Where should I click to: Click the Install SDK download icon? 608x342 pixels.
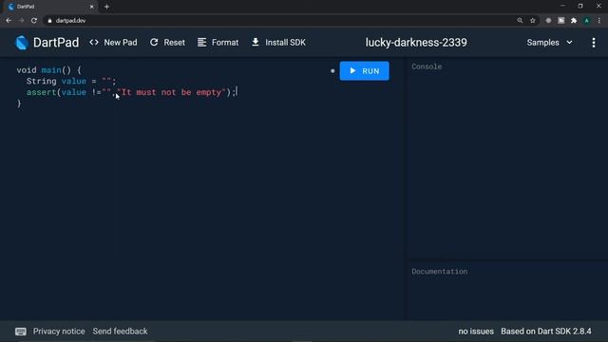tap(256, 42)
